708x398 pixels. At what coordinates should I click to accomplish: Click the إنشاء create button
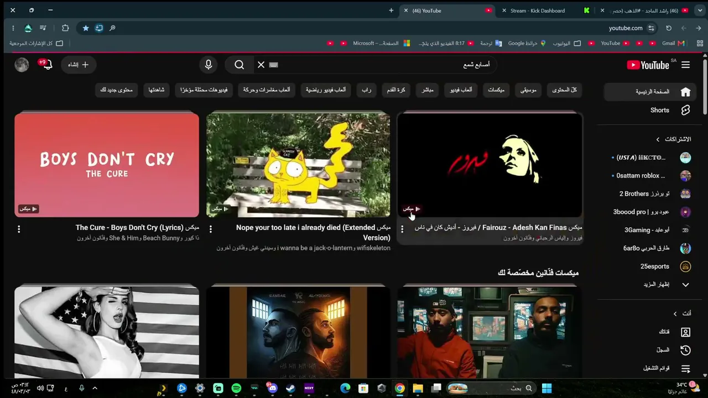coord(78,65)
